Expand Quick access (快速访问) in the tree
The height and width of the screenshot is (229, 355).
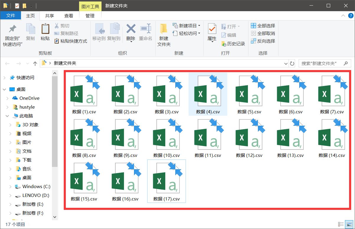click(x=4, y=77)
